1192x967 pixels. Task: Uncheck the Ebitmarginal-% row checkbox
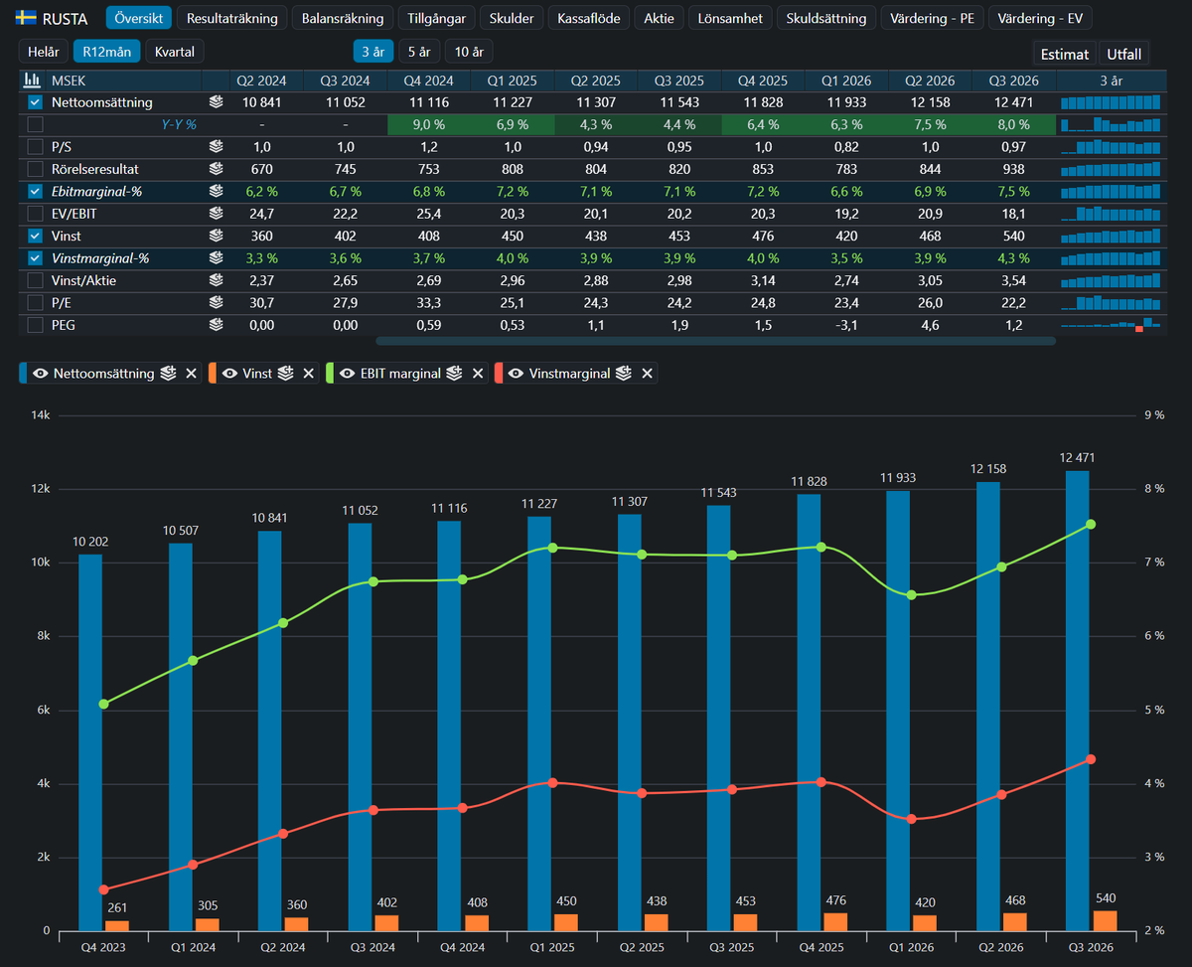coord(35,191)
